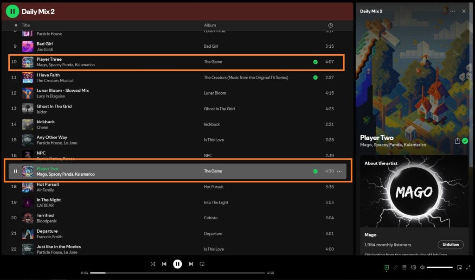Click the Departure cover art thumbnail
Screen dimensions: 475x280
[x=28, y=234]
